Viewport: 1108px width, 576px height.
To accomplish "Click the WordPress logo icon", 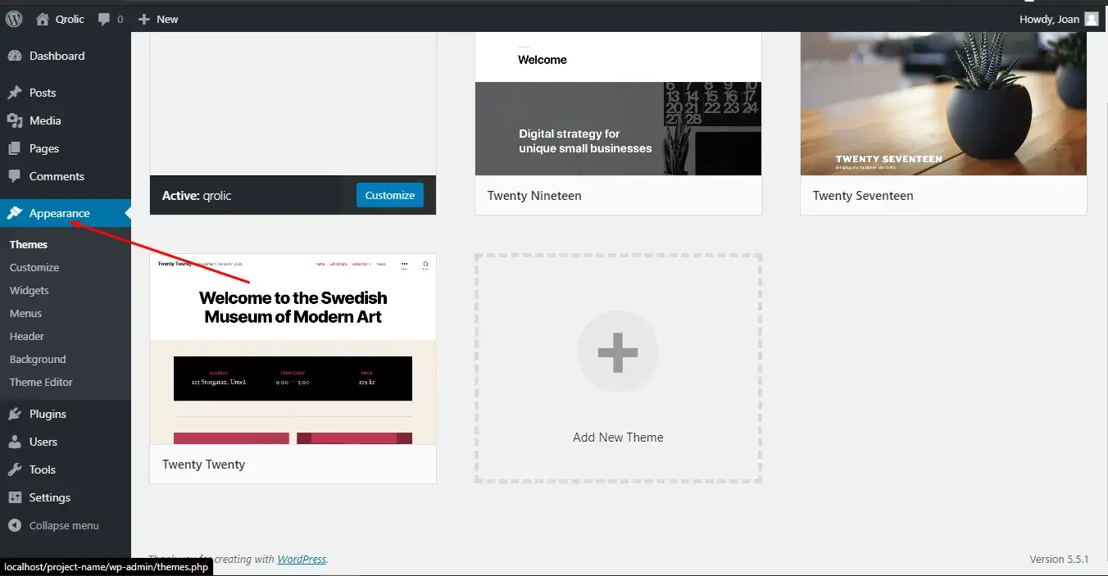I will point(14,19).
